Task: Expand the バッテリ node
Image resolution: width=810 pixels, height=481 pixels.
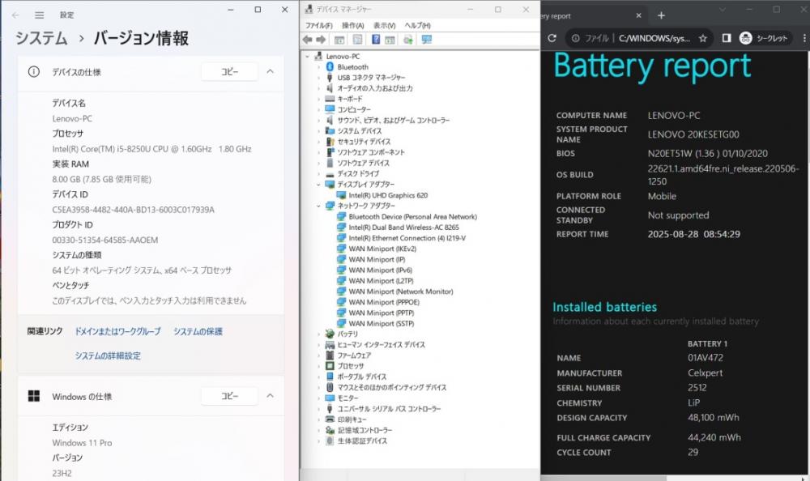Action: click(318, 334)
